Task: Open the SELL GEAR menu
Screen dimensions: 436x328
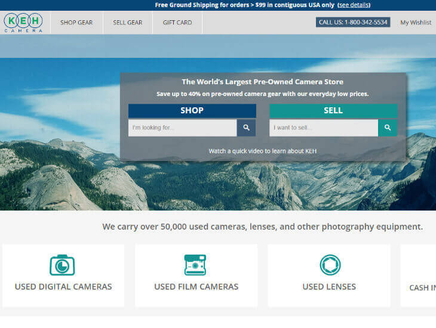Action: pos(128,23)
